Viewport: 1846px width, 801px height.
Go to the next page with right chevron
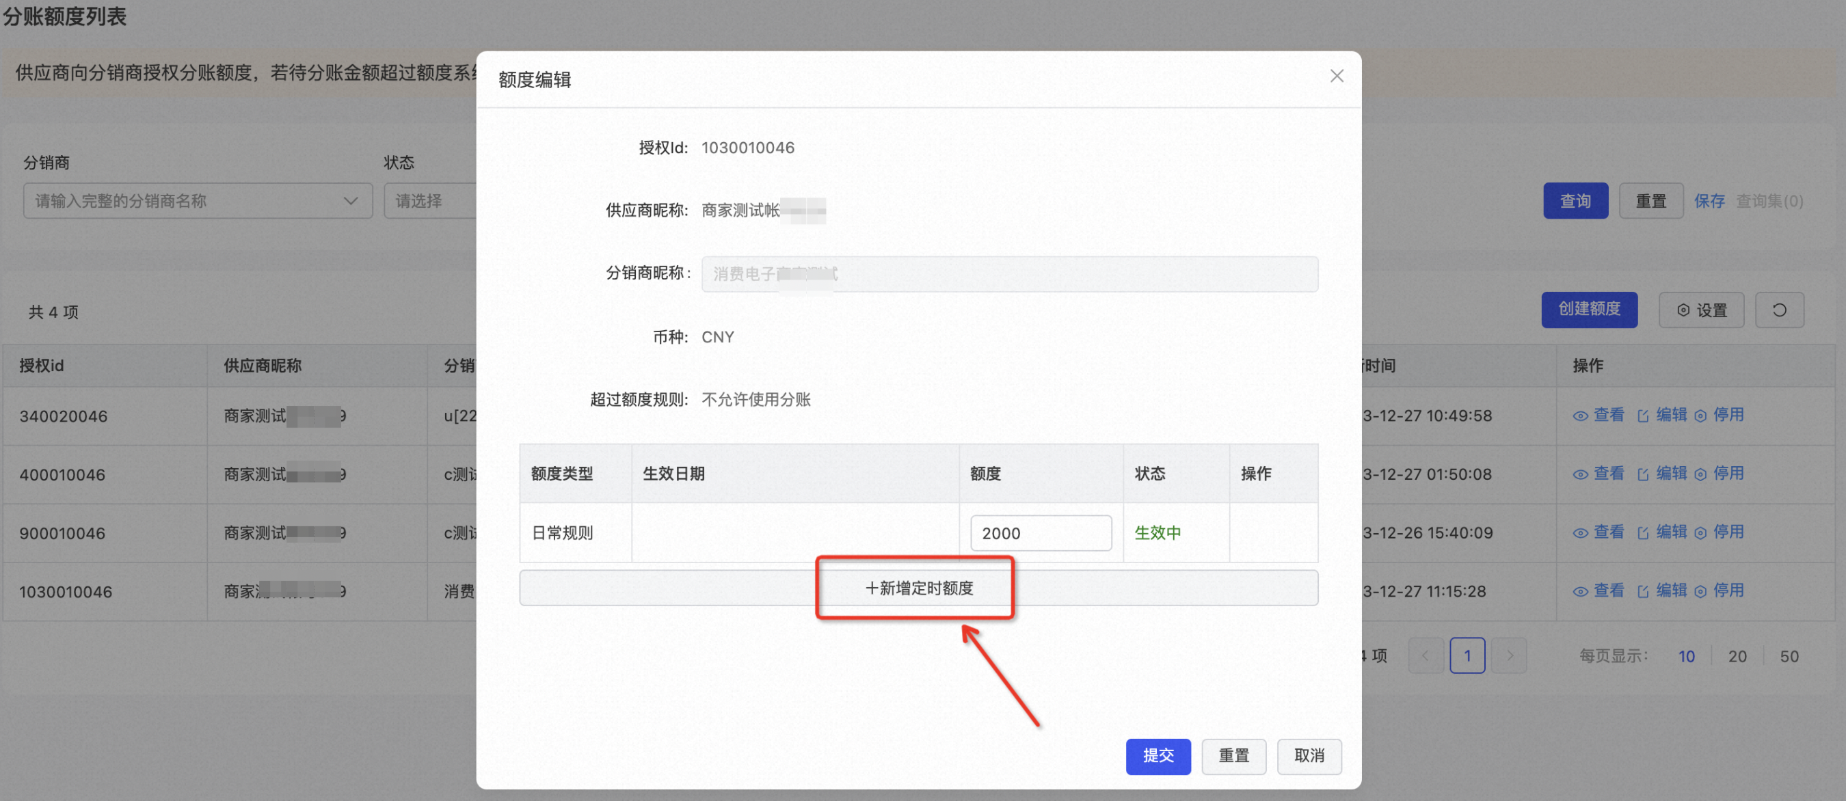[x=1509, y=655]
